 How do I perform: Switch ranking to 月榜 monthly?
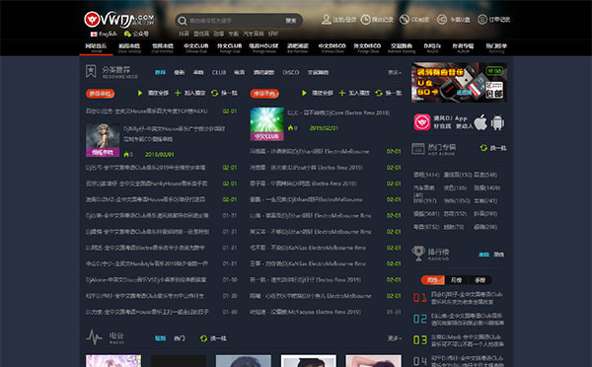click(x=456, y=280)
